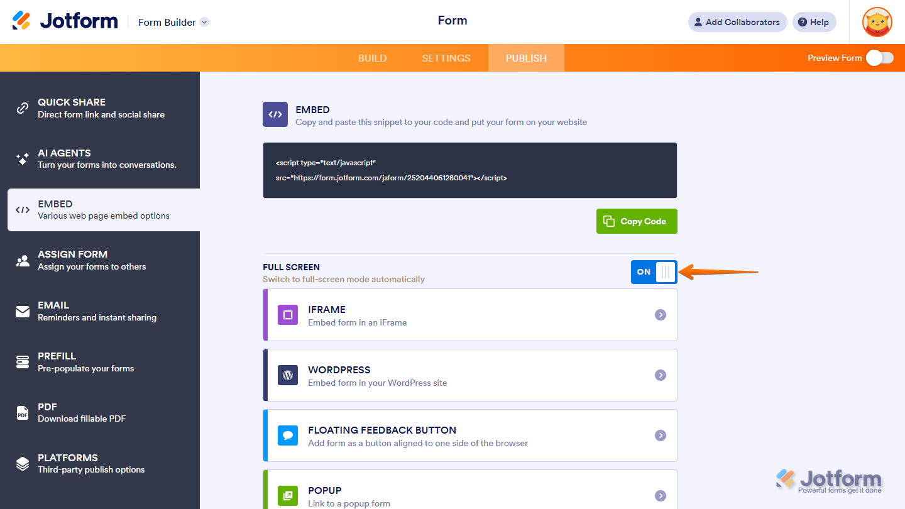Click the AI Agents sparkle icon
The image size is (905, 509).
point(23,159)
